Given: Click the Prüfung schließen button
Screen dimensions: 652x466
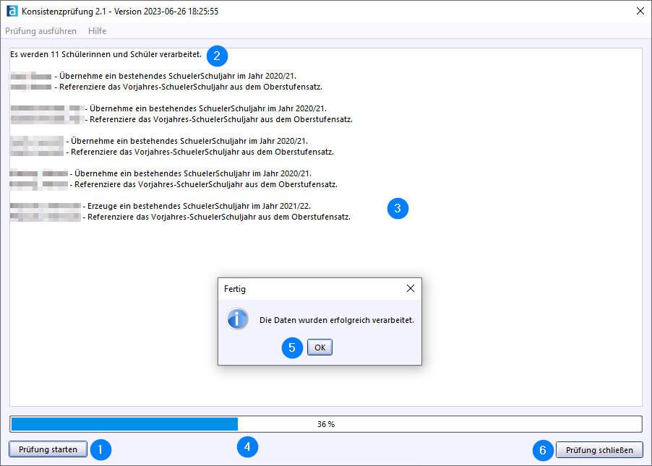Looking at the screenshot, I should click(599, 450).
